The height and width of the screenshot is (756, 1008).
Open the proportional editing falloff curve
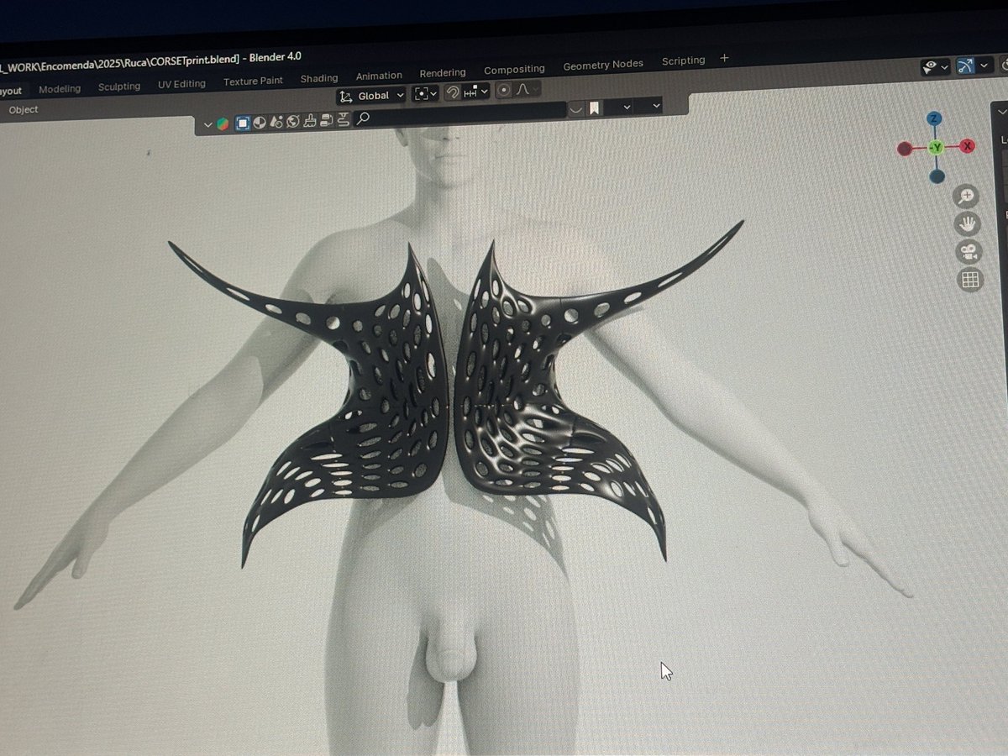[x=526, y=89]
